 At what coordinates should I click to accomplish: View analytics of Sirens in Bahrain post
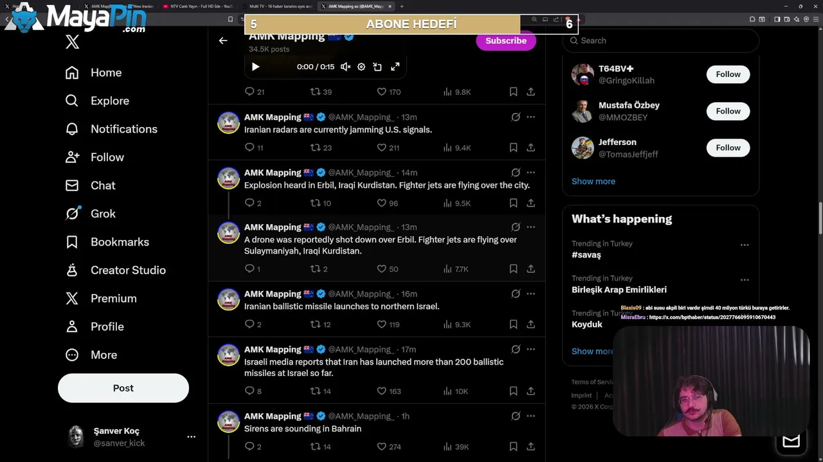click(456, 447)
